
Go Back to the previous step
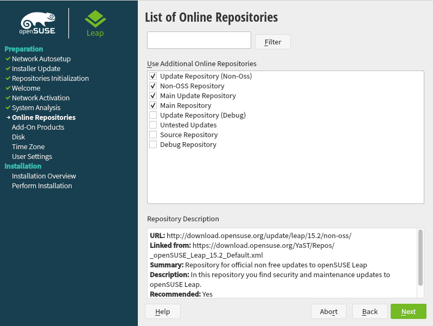(x=370, y=311)
